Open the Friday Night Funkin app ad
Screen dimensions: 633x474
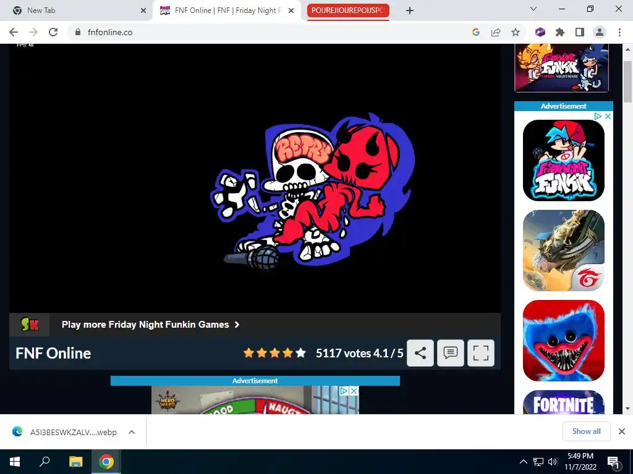564,160
